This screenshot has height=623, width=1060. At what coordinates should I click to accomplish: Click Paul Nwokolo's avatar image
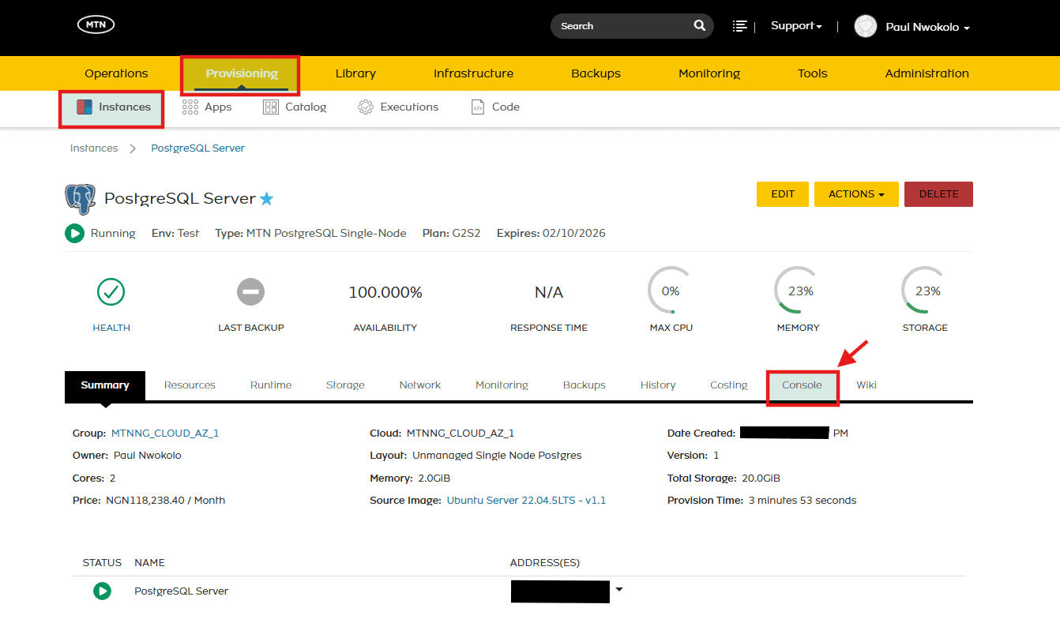[866, 26]
